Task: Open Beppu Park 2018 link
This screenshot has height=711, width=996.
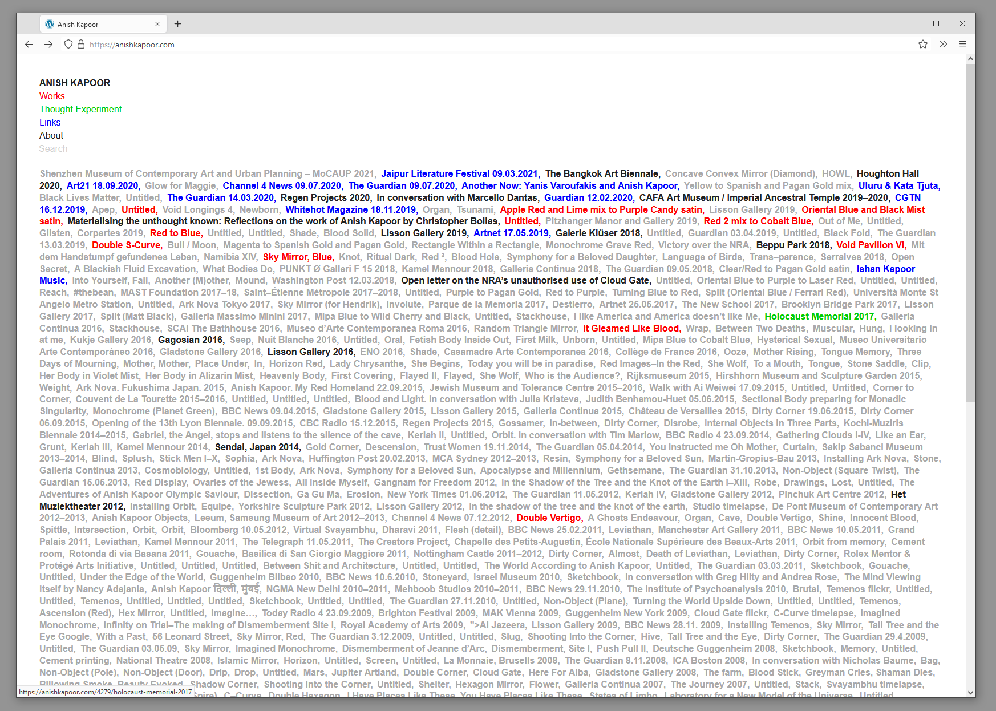Action: tap(793, 245)
